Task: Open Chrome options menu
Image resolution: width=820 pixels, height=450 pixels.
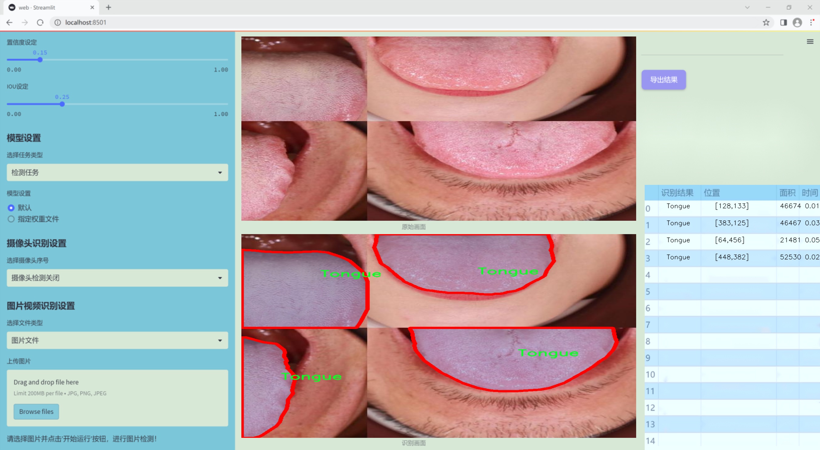Action: 812,22
